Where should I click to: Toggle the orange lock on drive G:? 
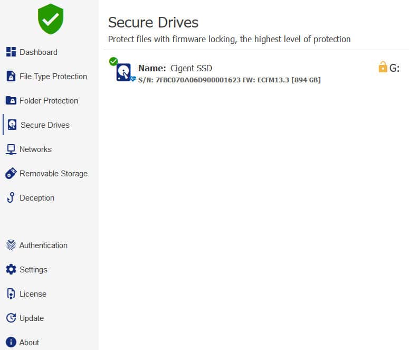tap(383, 67)
